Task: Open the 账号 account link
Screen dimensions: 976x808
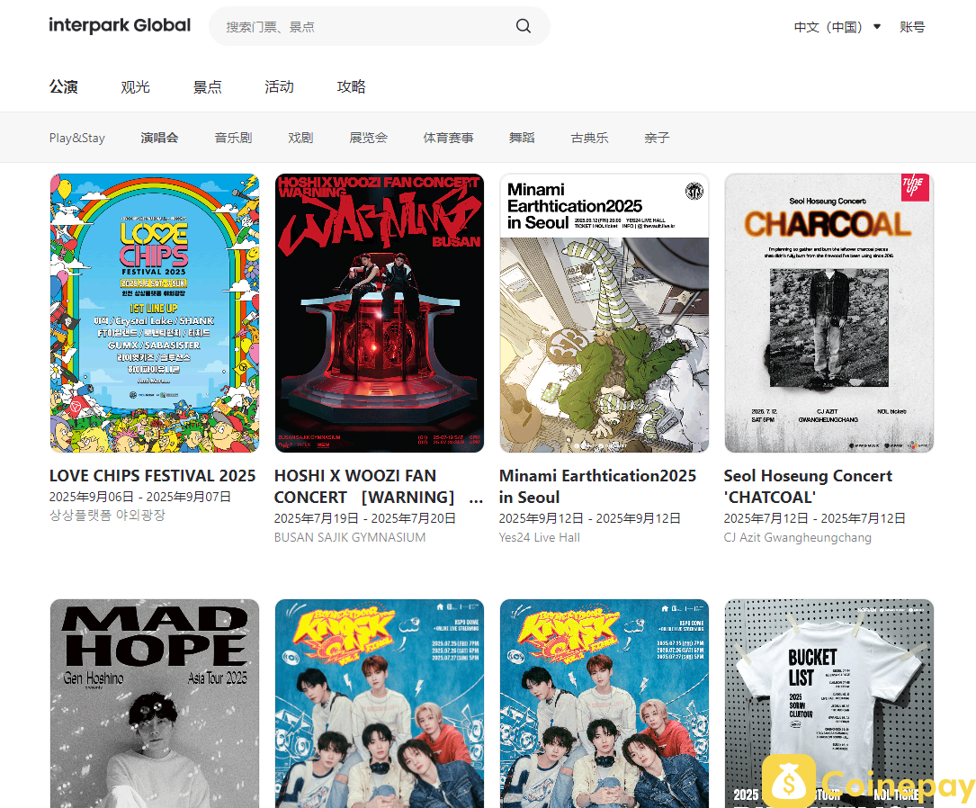Action: [x=912, y=27]
